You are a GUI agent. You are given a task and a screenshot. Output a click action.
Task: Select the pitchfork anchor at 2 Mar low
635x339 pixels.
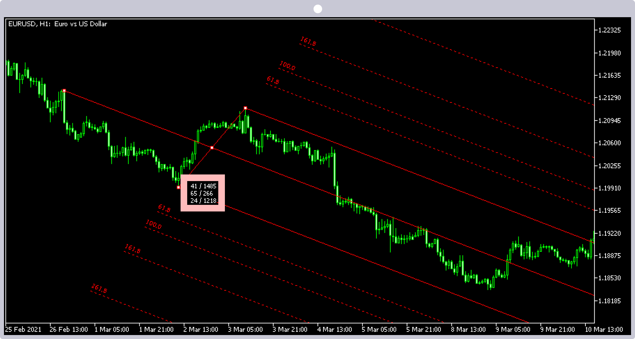click(179, 187)
